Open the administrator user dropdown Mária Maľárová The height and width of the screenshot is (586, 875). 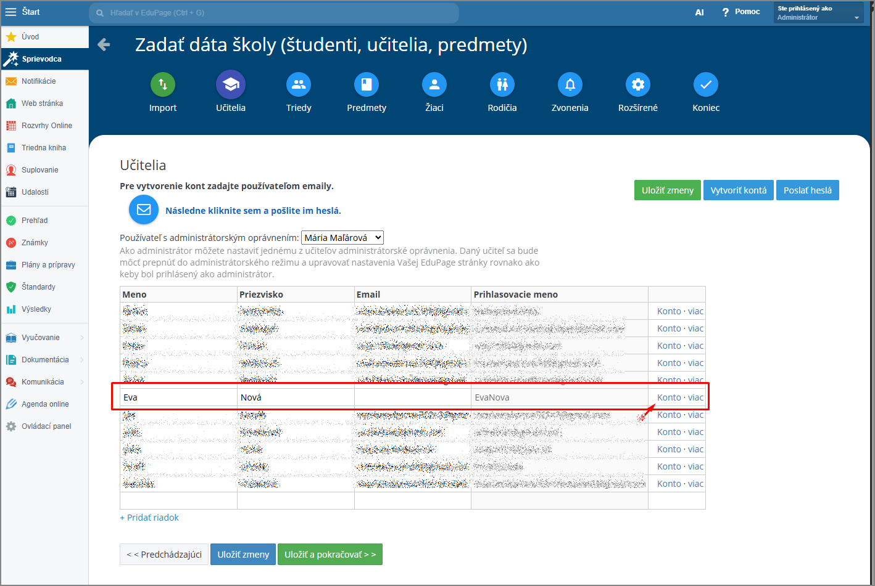(x=342, y=238)
